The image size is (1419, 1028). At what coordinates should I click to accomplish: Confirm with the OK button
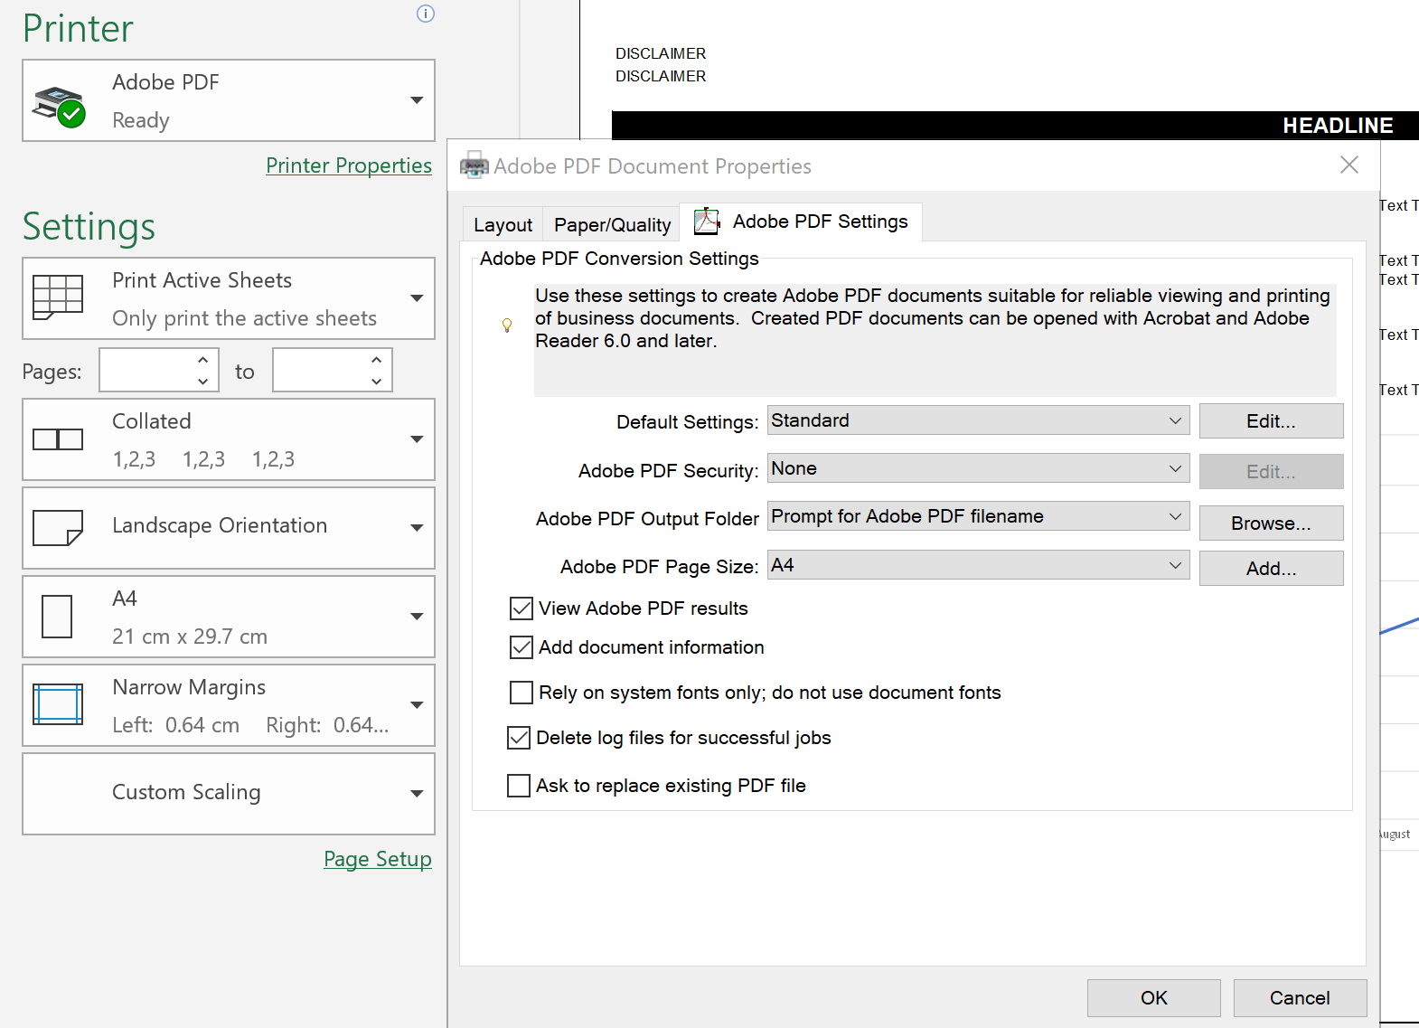[1153, 998]
